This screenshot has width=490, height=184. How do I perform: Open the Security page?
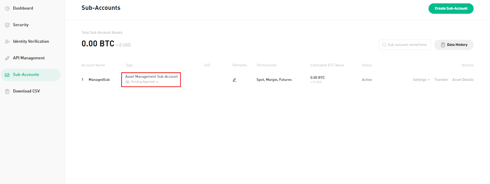tap(21, 25)
